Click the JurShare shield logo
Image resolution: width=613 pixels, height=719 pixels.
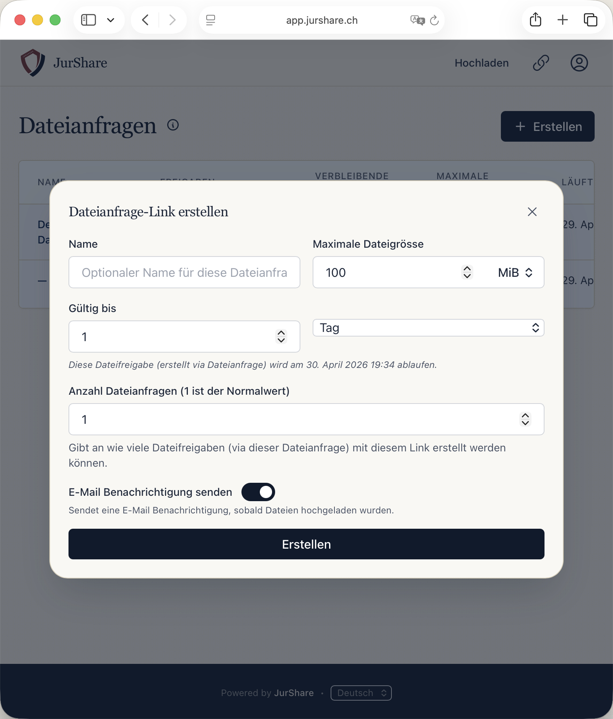pyautogui.click(x=33, y=63)
